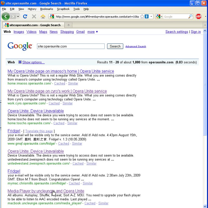This screenshot has height=208, width=208.
Task: Go to the Home page icon
Action: [x=43, y=16]
